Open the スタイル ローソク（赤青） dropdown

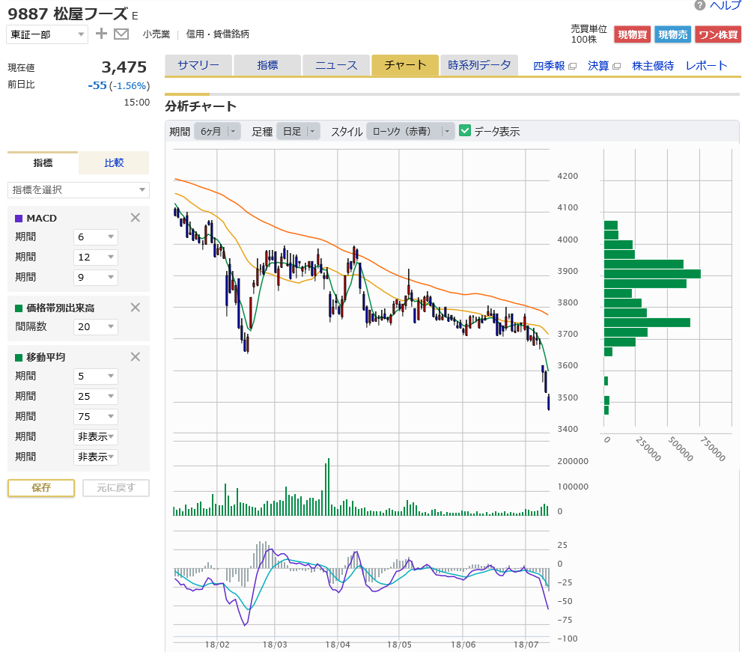pyautogui.click(x=410, y=131)
